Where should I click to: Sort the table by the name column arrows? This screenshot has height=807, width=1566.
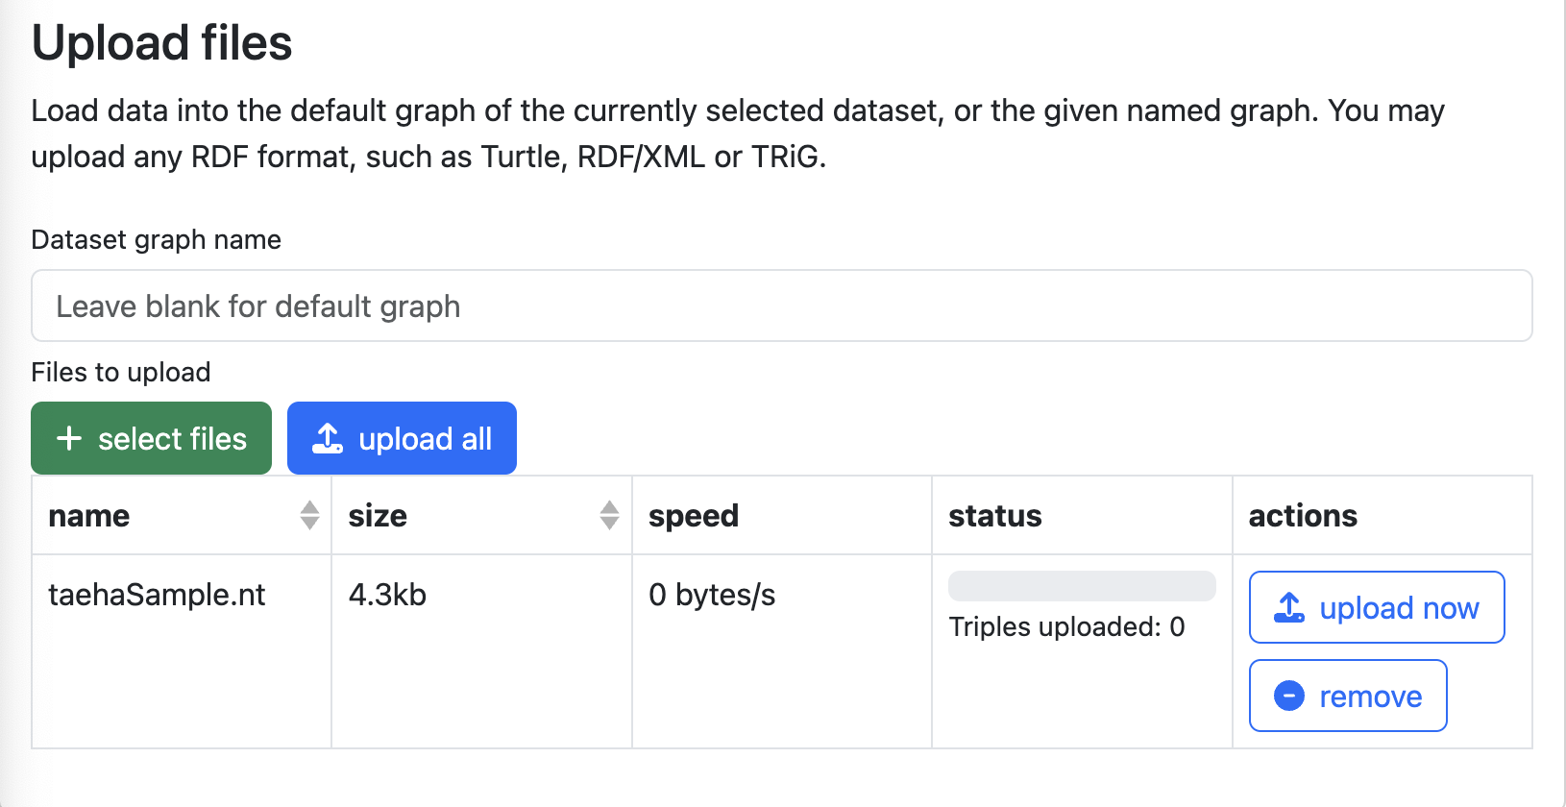(309, 516)
